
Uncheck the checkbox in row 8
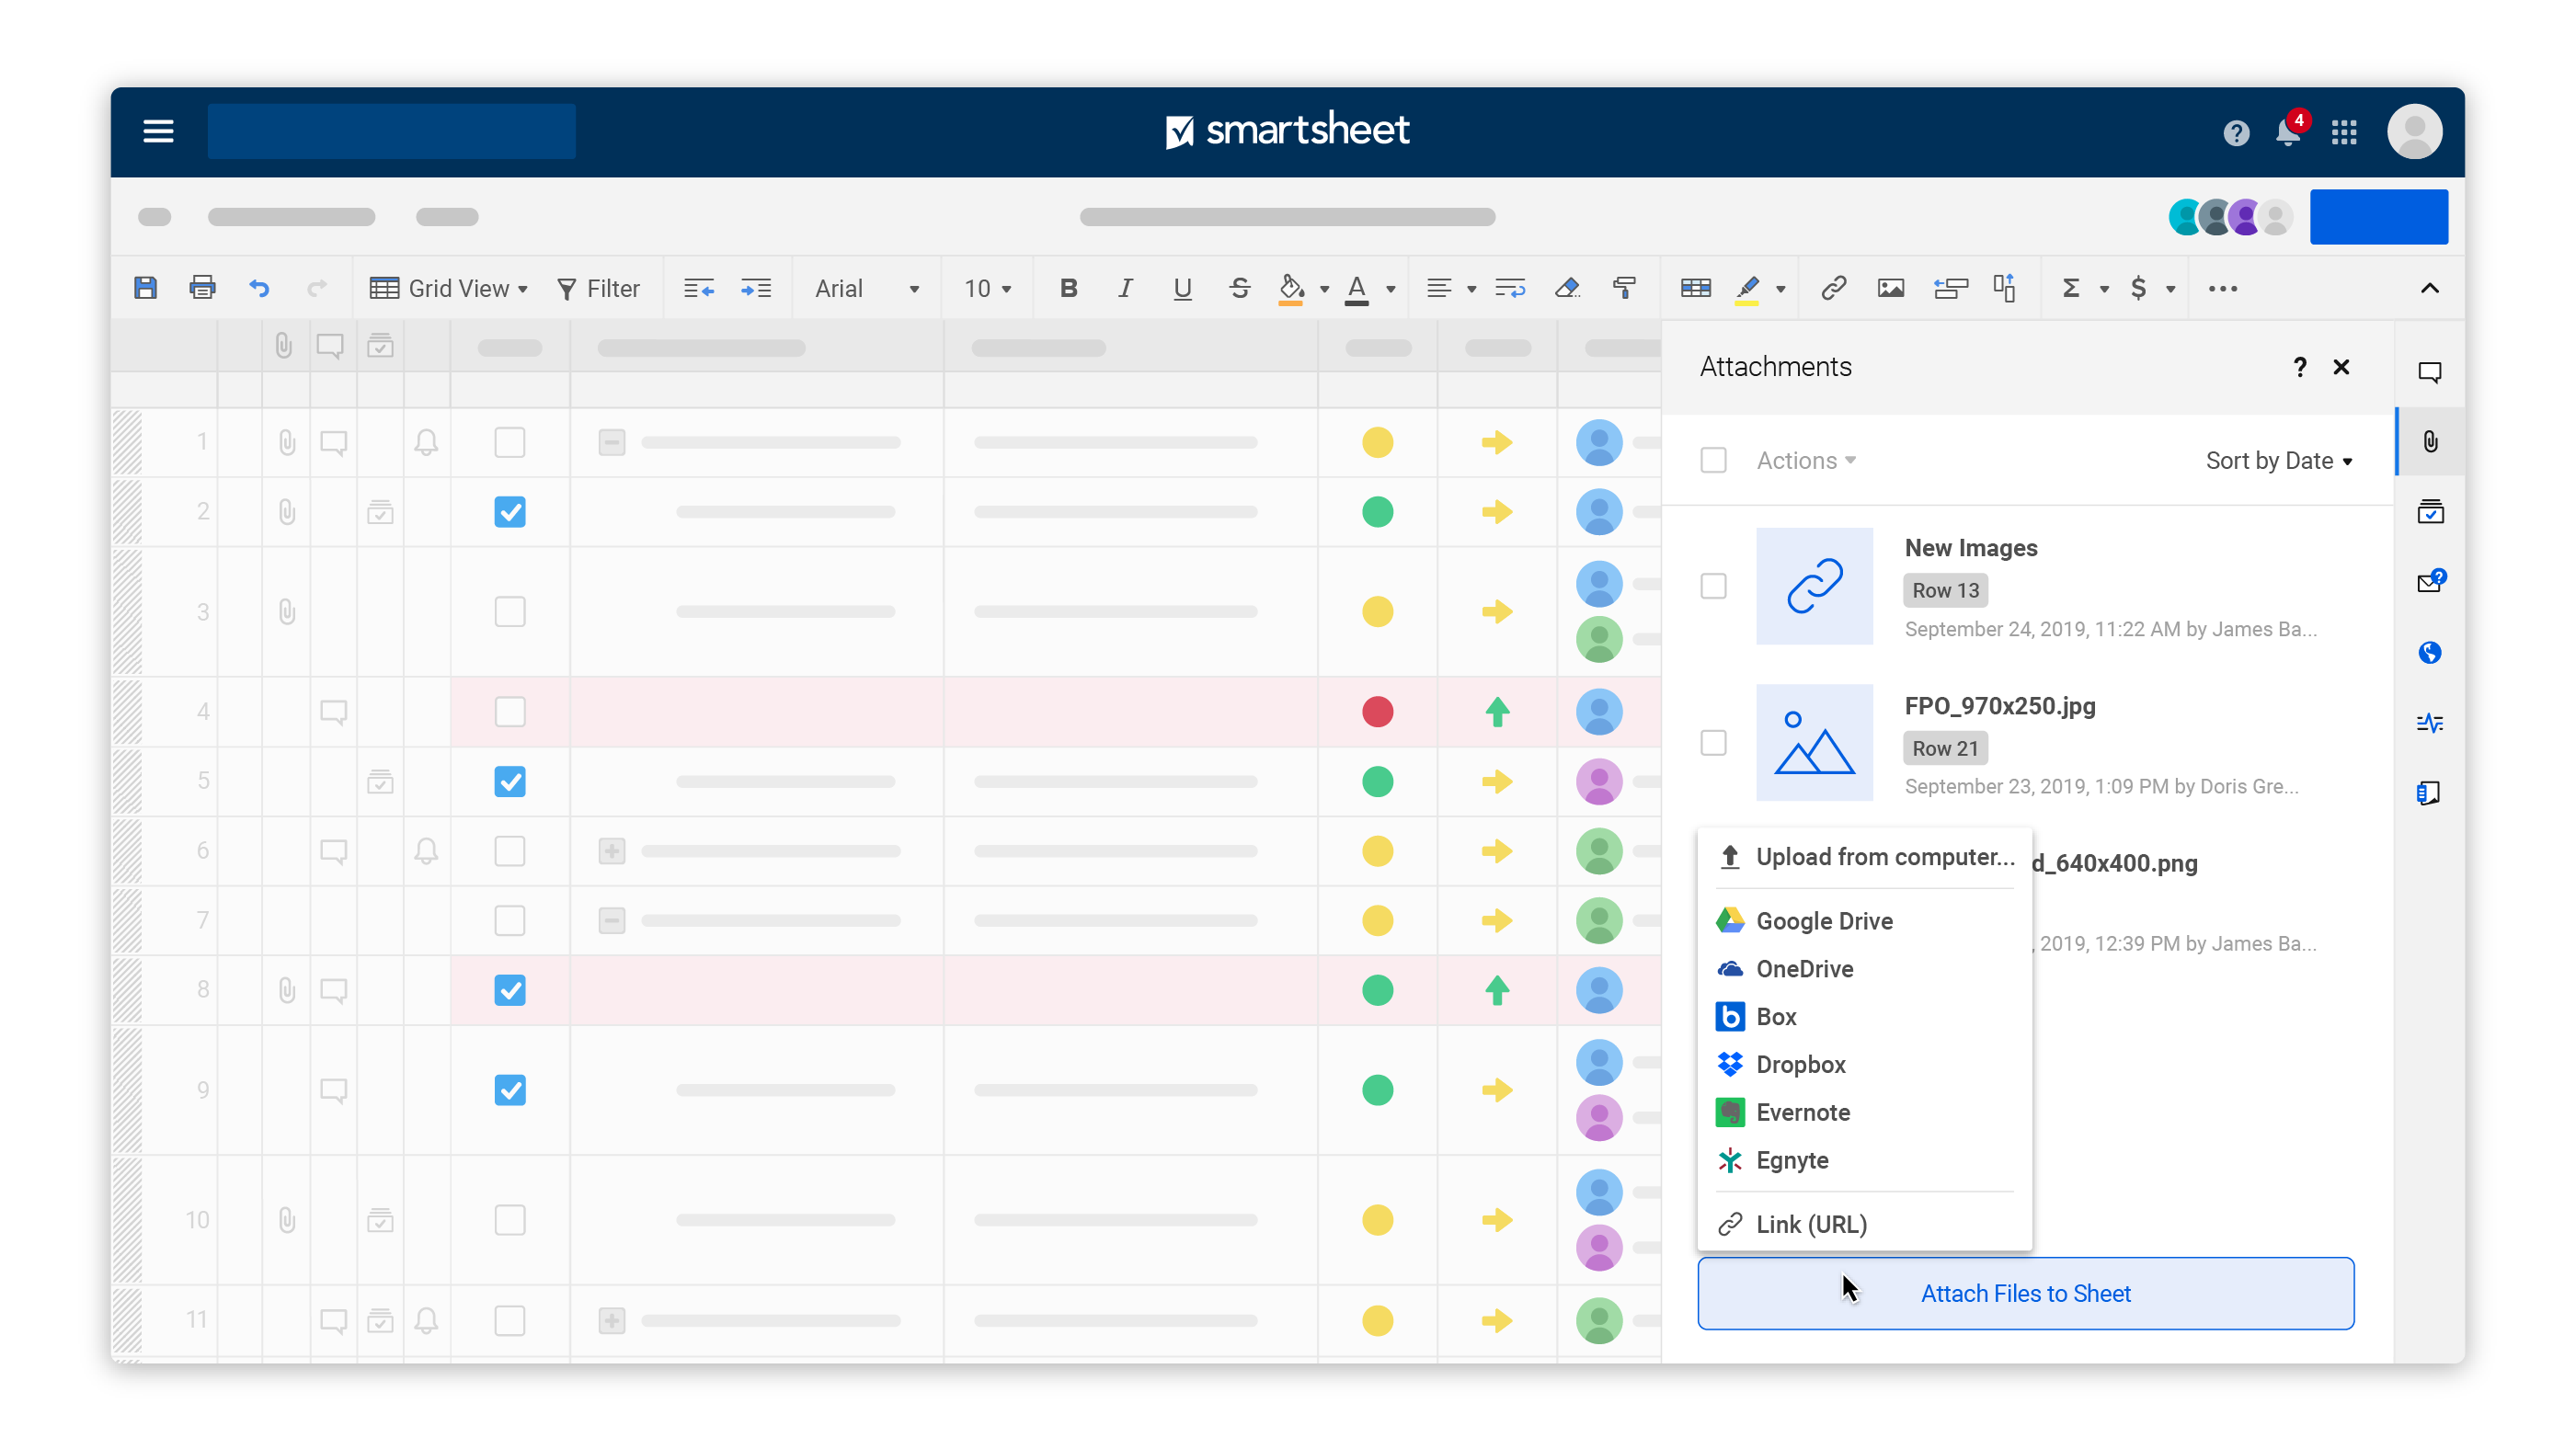coord(509,990)
